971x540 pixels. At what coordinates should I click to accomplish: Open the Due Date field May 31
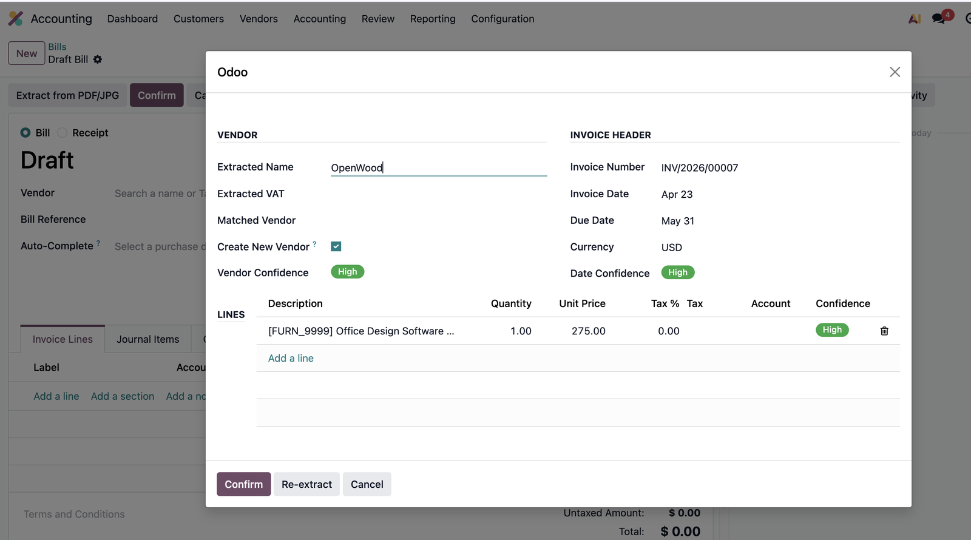click(x=678, y=221)
